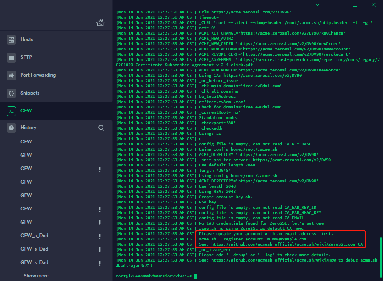383x281 pixels.
Task: Select the first GFW history entry
Action: (26, 141)
